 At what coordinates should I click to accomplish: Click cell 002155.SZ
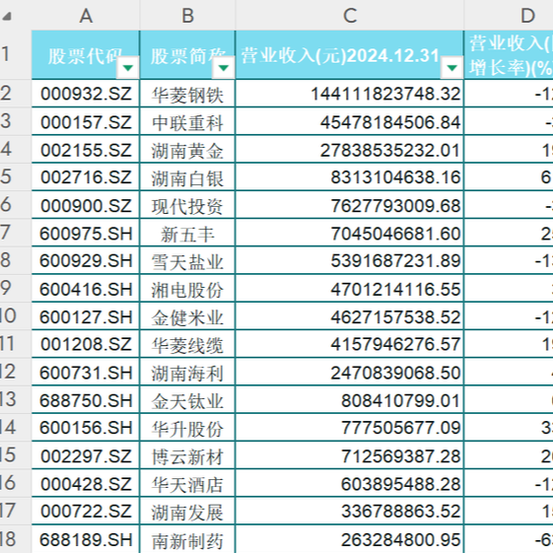point(86,149)
